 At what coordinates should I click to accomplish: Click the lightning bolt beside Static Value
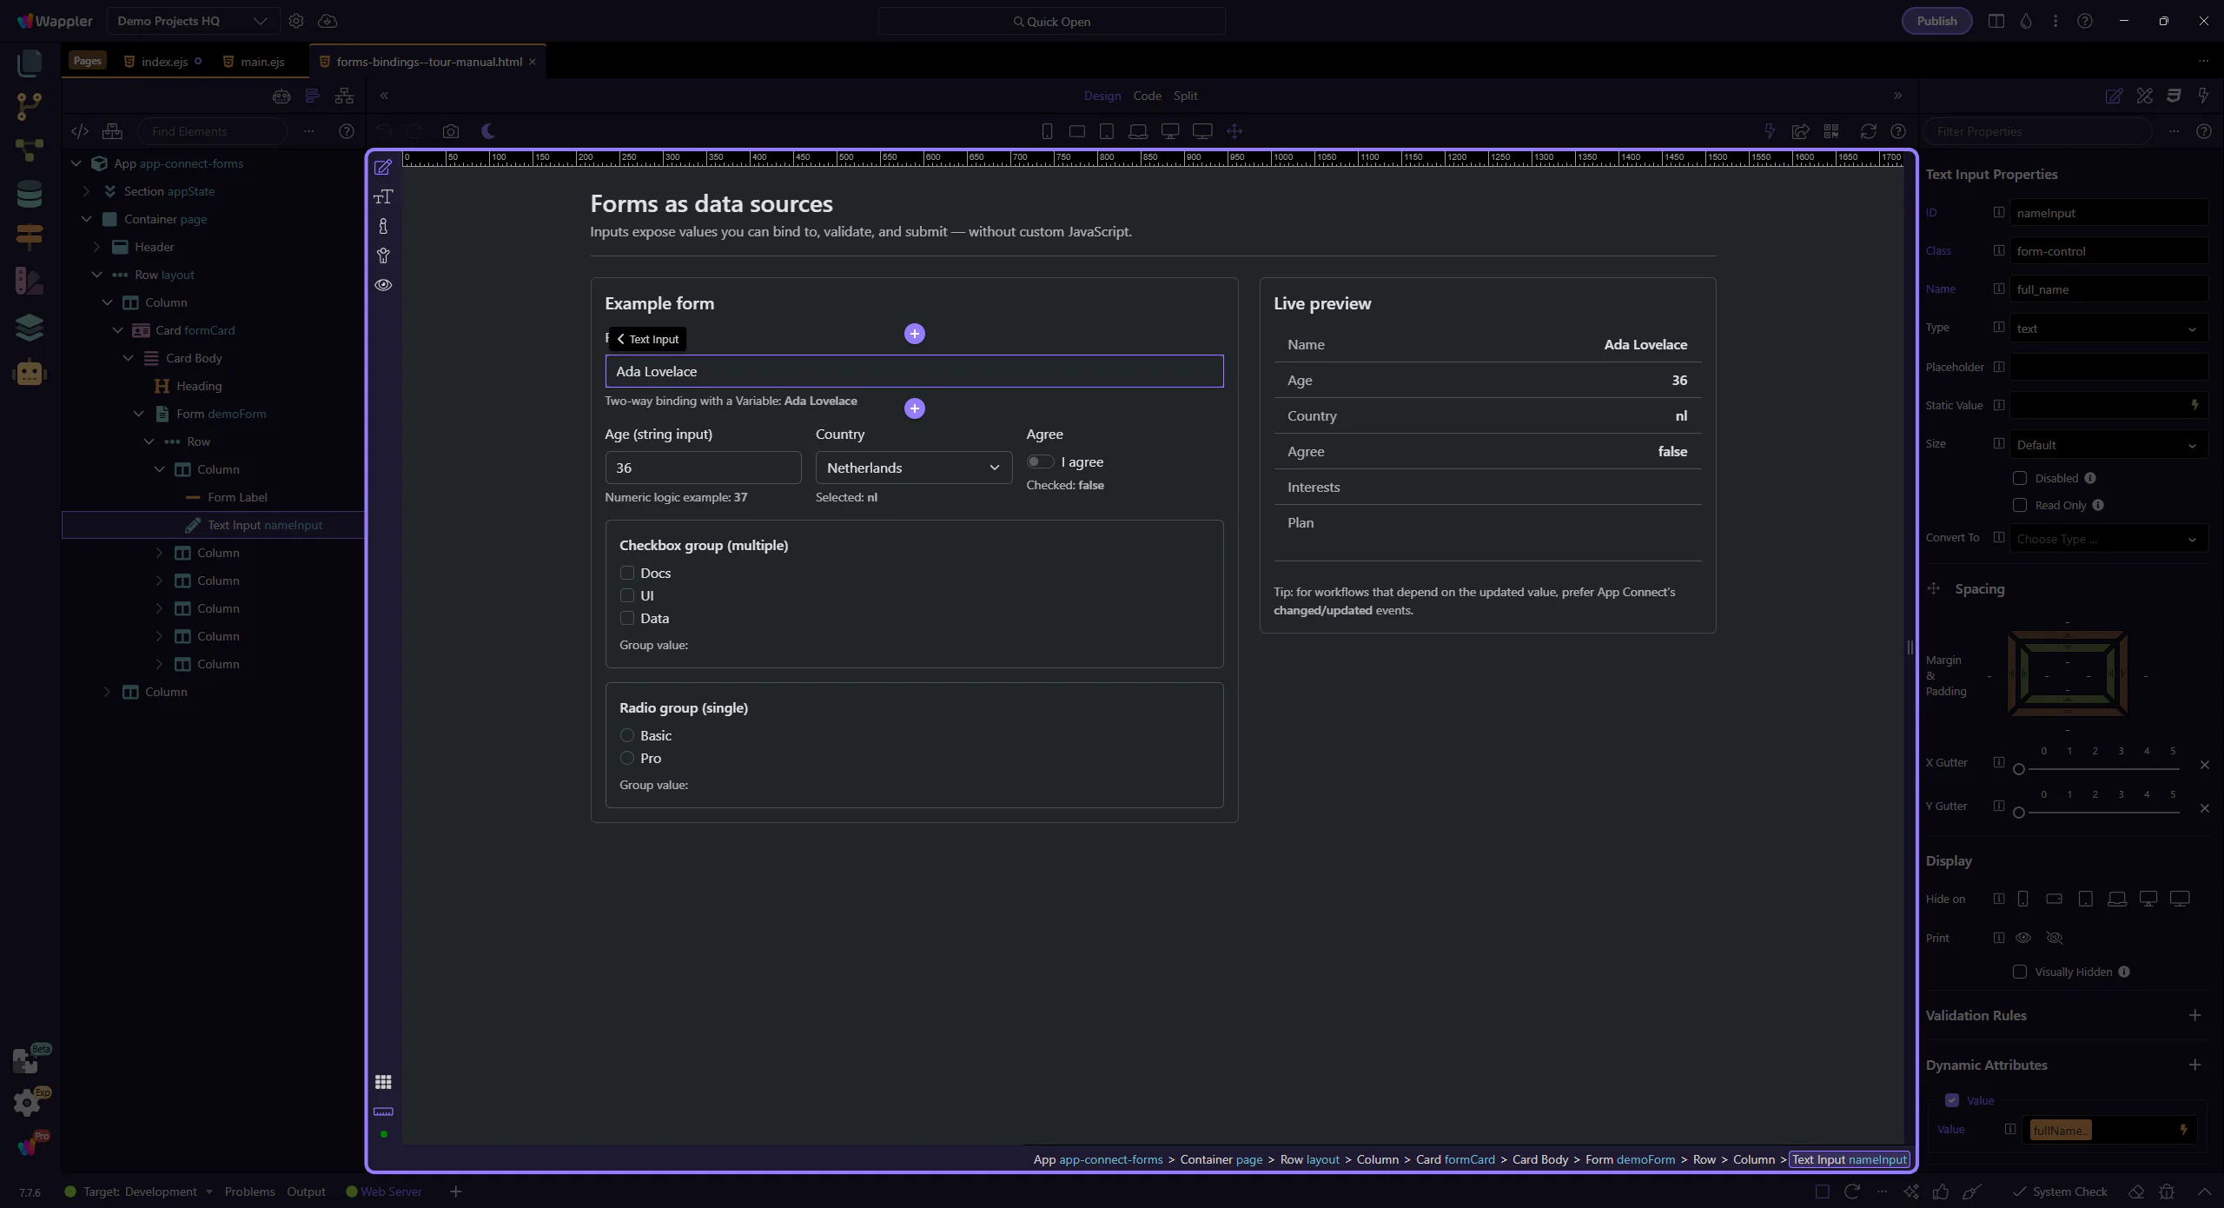tap(2194, 405)
